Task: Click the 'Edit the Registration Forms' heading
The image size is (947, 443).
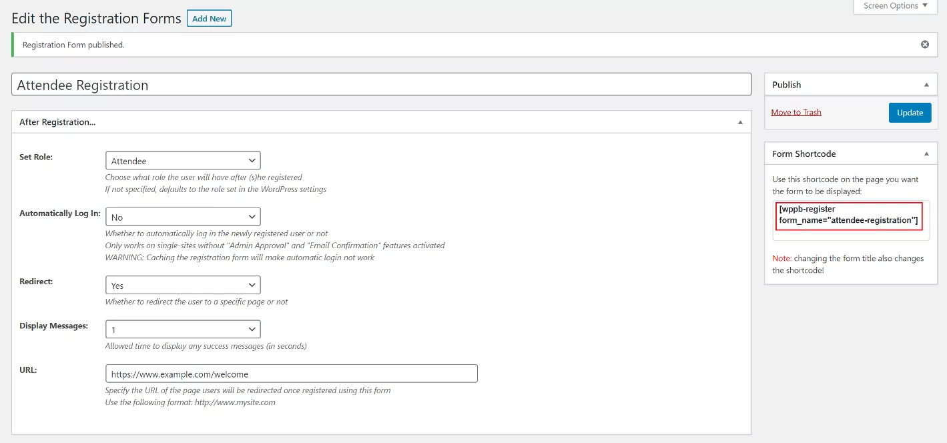Action: coord(96,19)
